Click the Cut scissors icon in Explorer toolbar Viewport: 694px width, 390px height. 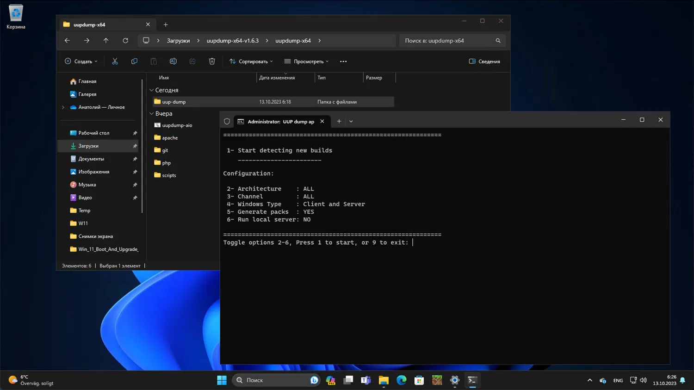click(x=115, y=61)
